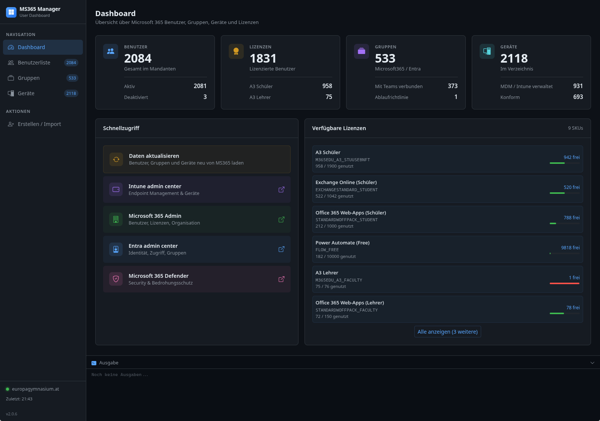Click the Entra admin center badge icon

[116, 249]
